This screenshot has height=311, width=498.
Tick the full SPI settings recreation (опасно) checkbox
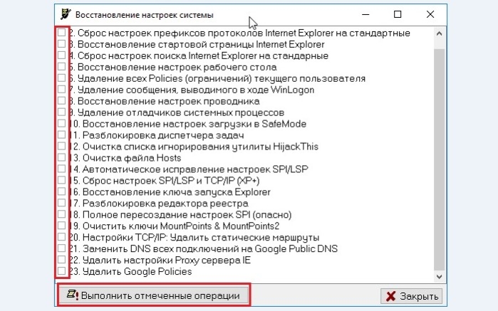point(61,214)
